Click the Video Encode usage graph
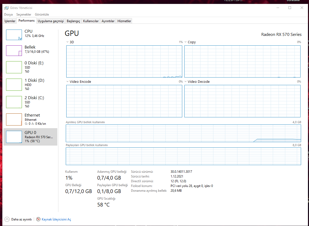Image resolution: width=309 pixels, height=226 pixels. pos(124,101)
